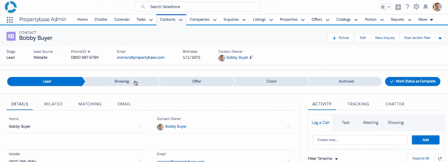Click Start Action Plan button
Screen dimensions: 448x162
point(418,38)
